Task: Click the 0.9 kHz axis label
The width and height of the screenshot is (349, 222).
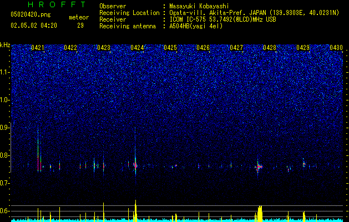Action: coord(5,128)
